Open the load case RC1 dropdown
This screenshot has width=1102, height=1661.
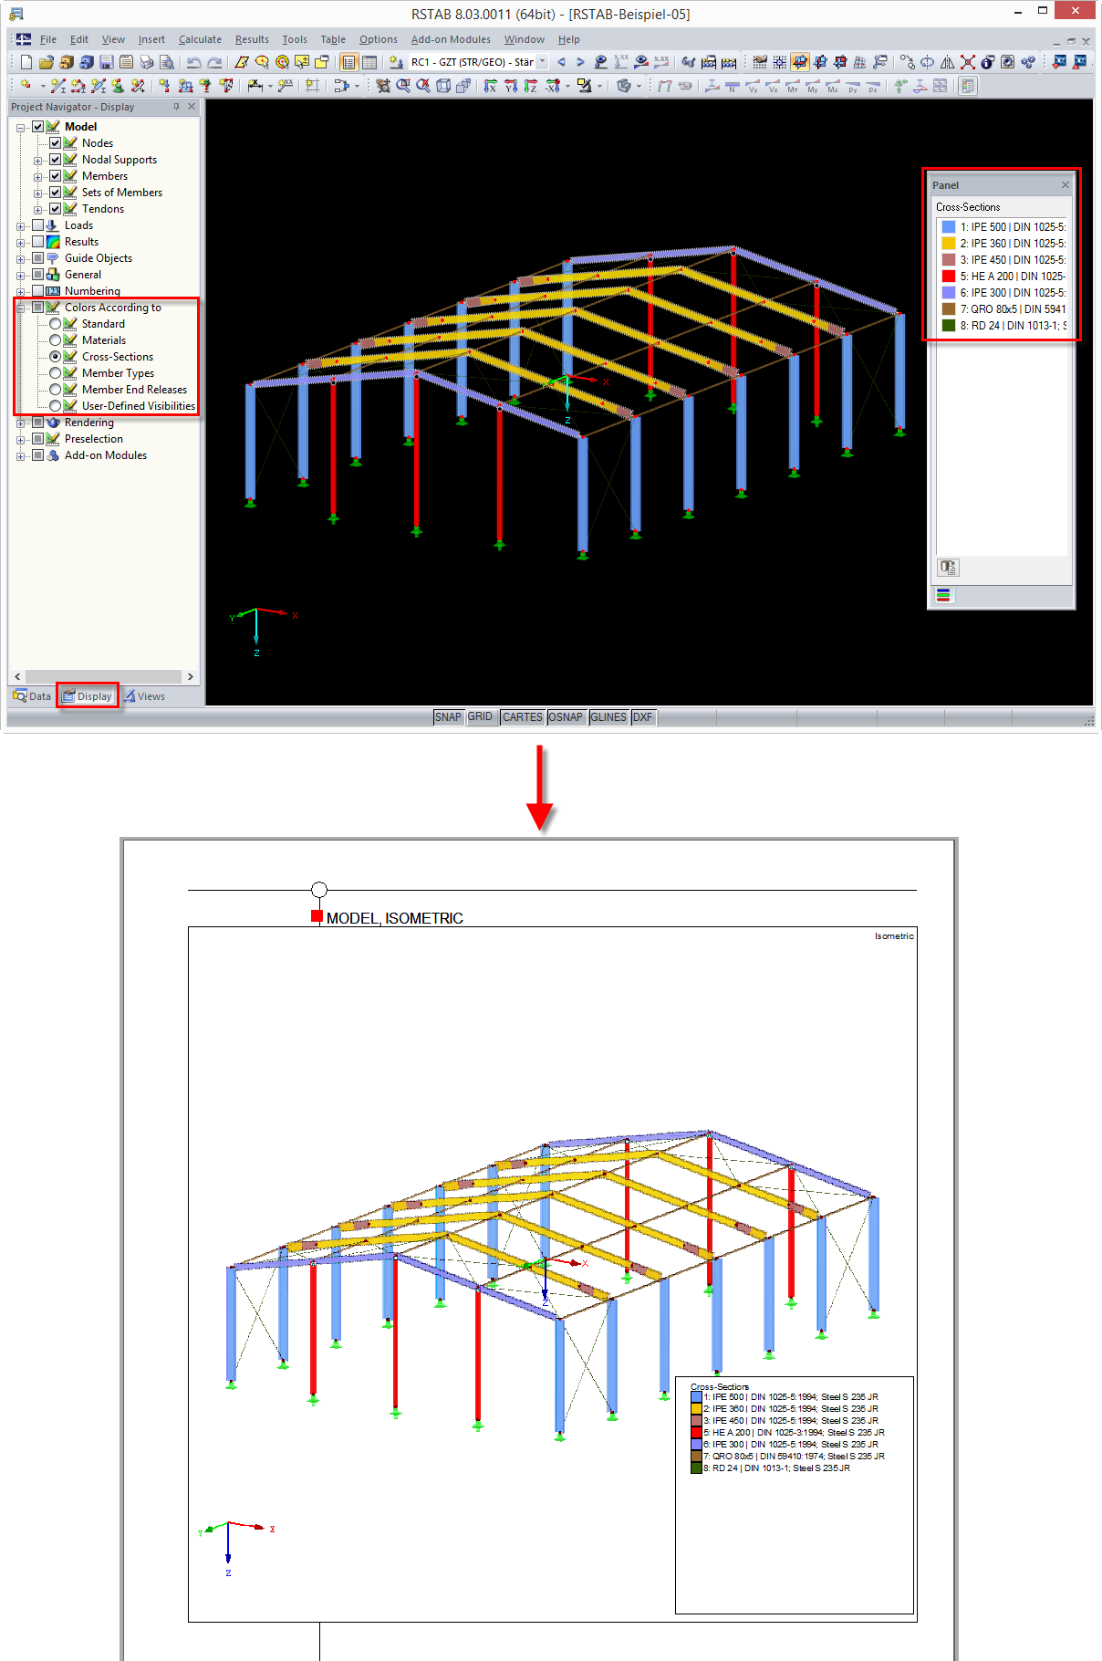542,62
